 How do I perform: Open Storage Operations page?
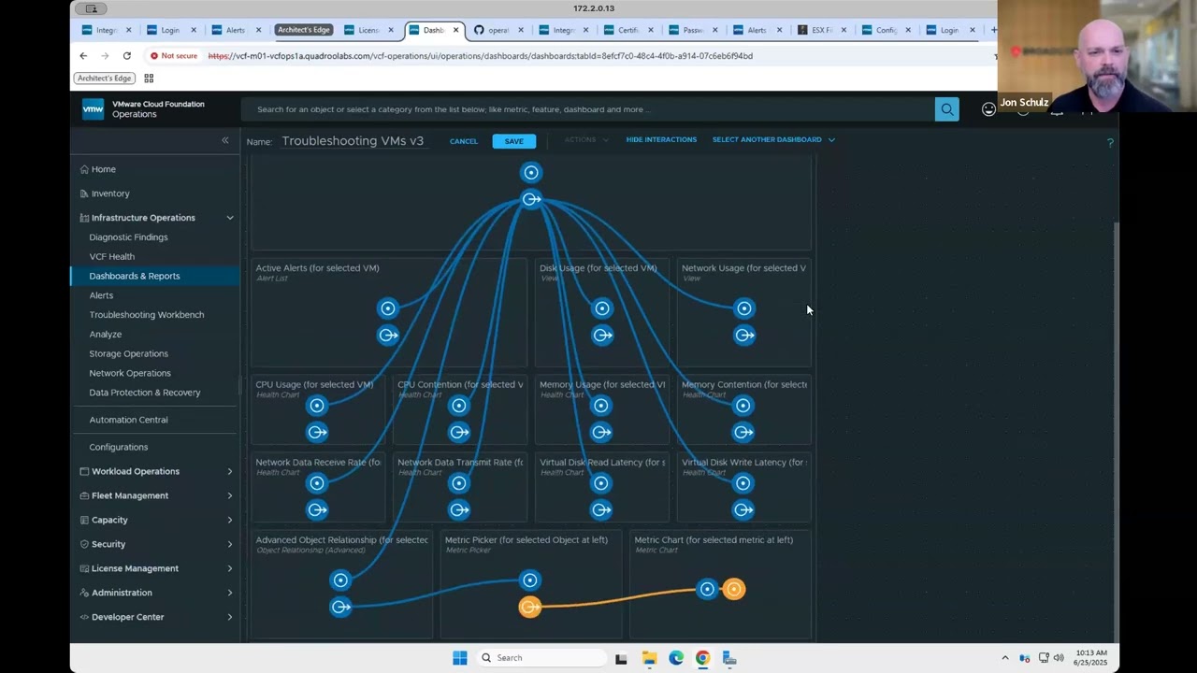128,353
